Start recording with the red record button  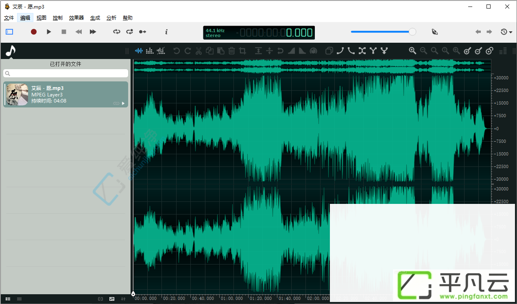pyautogui.click(x=34, y=32)
